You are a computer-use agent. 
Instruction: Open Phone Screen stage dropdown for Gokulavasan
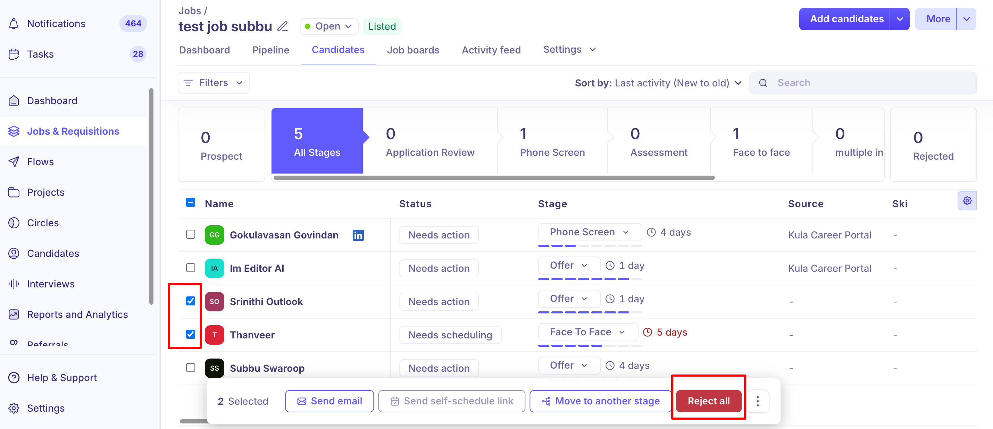[590, 232]
